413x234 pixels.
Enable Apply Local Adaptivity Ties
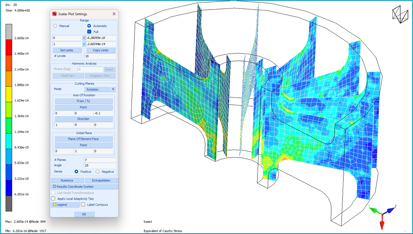click(53, 199)
